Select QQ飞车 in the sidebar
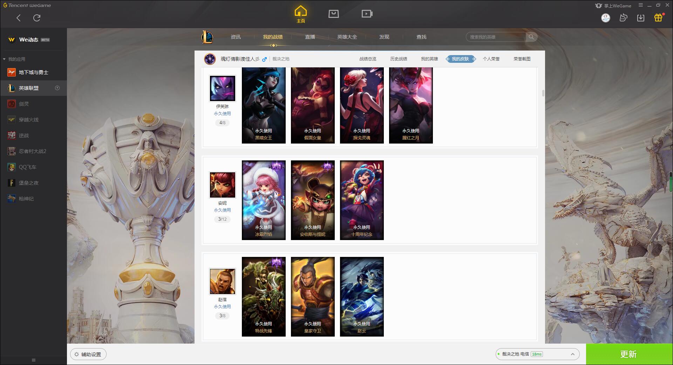This screenshot has height=365, width=673. (33, 167)
